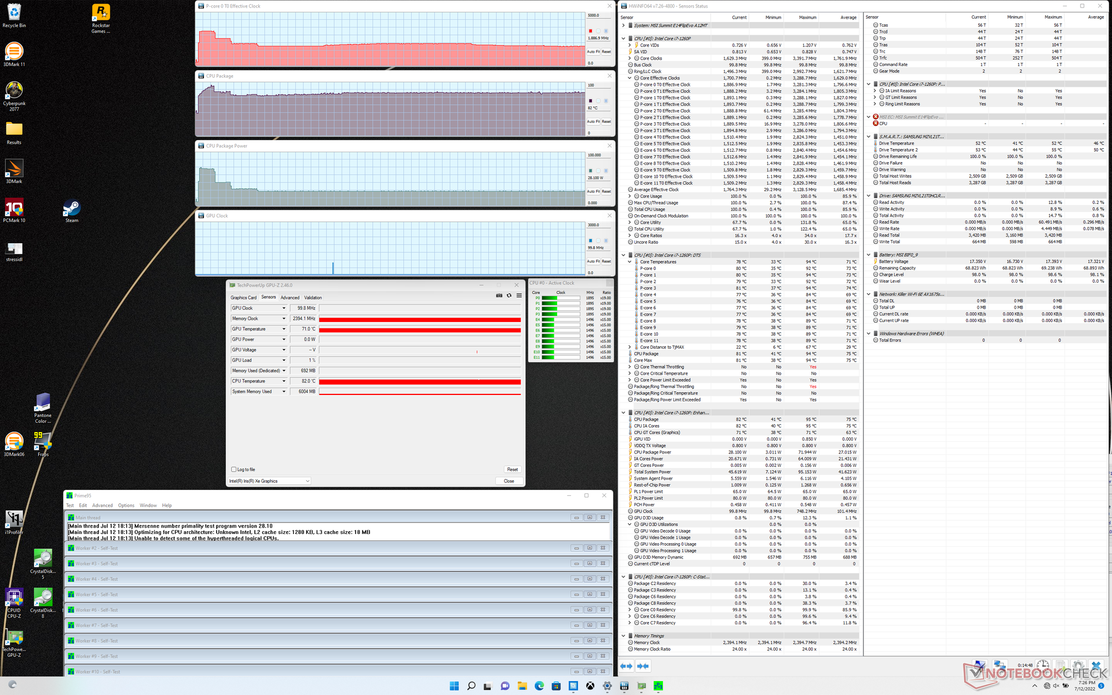
Task: Click the Windows Start button
Action: tap(454, 686)
